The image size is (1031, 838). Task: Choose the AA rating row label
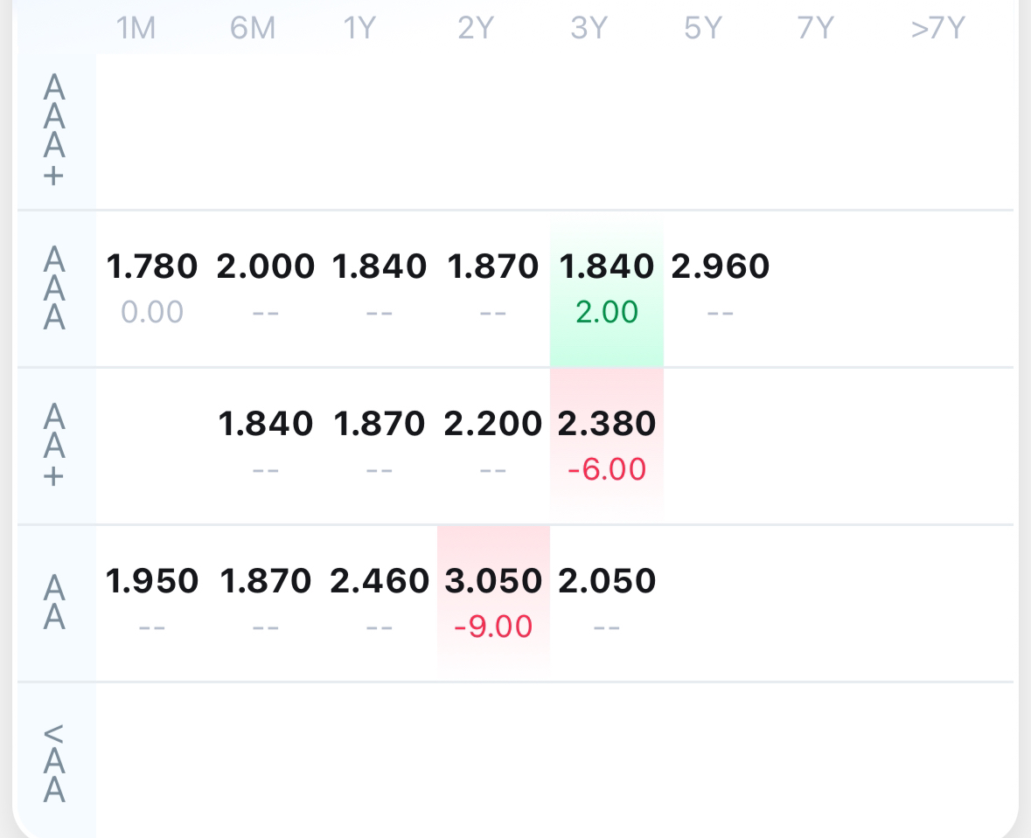tap(55, 603)
